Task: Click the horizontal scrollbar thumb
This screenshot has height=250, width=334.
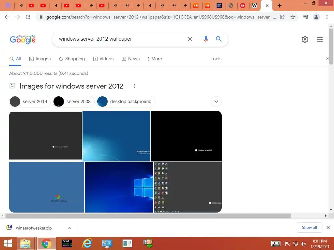Action: point(148,216)
